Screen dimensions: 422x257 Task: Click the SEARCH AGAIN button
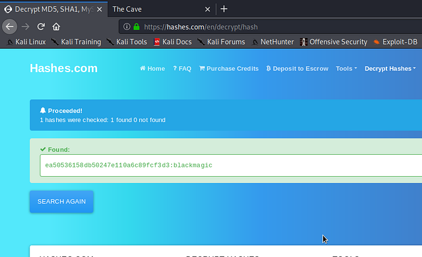(61, 202)
